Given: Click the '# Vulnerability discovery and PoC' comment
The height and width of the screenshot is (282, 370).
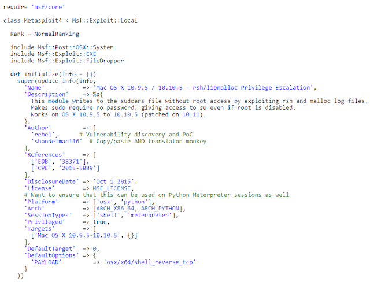Looking at the screenshot, I should tap(136, 135).
